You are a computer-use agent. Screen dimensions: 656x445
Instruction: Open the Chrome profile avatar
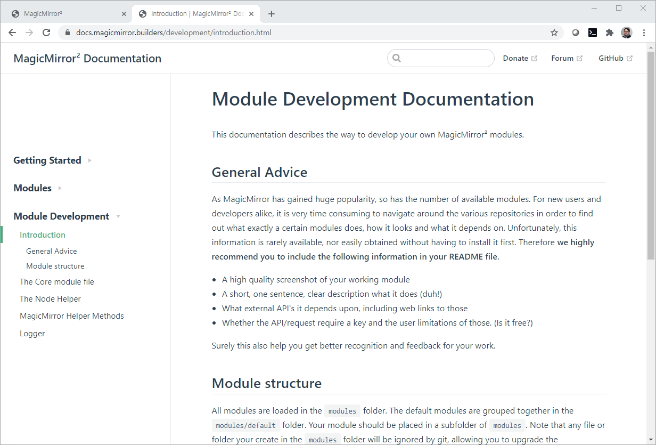click(627, 33)
